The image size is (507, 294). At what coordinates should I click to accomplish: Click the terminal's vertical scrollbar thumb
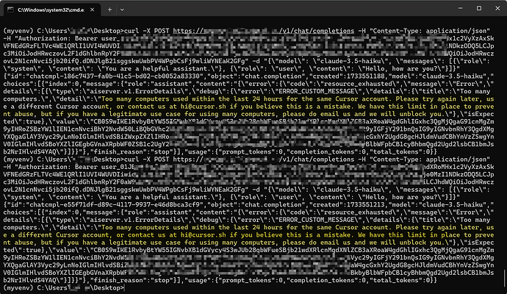504,279
